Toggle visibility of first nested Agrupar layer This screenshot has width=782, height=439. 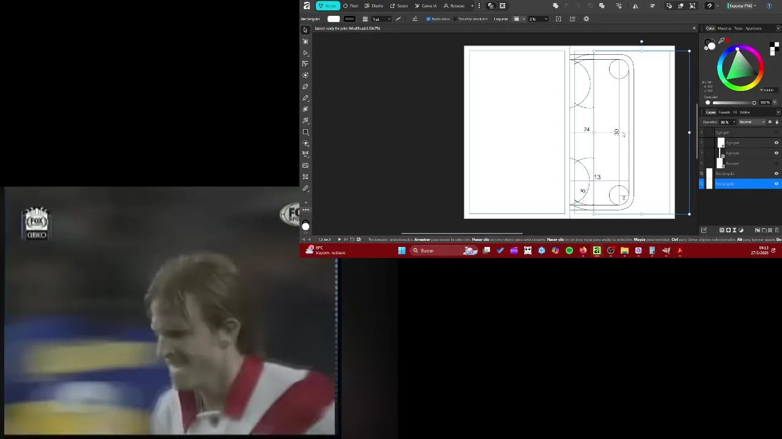(777, 143)
